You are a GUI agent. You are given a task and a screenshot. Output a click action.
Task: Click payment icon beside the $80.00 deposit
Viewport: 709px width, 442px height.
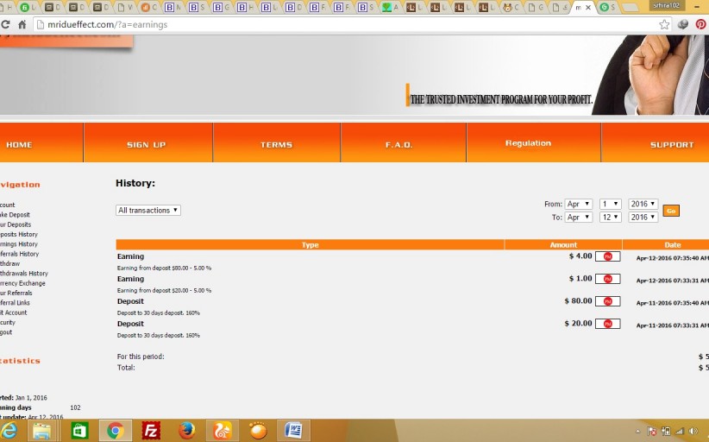click(x=607, y=301)
